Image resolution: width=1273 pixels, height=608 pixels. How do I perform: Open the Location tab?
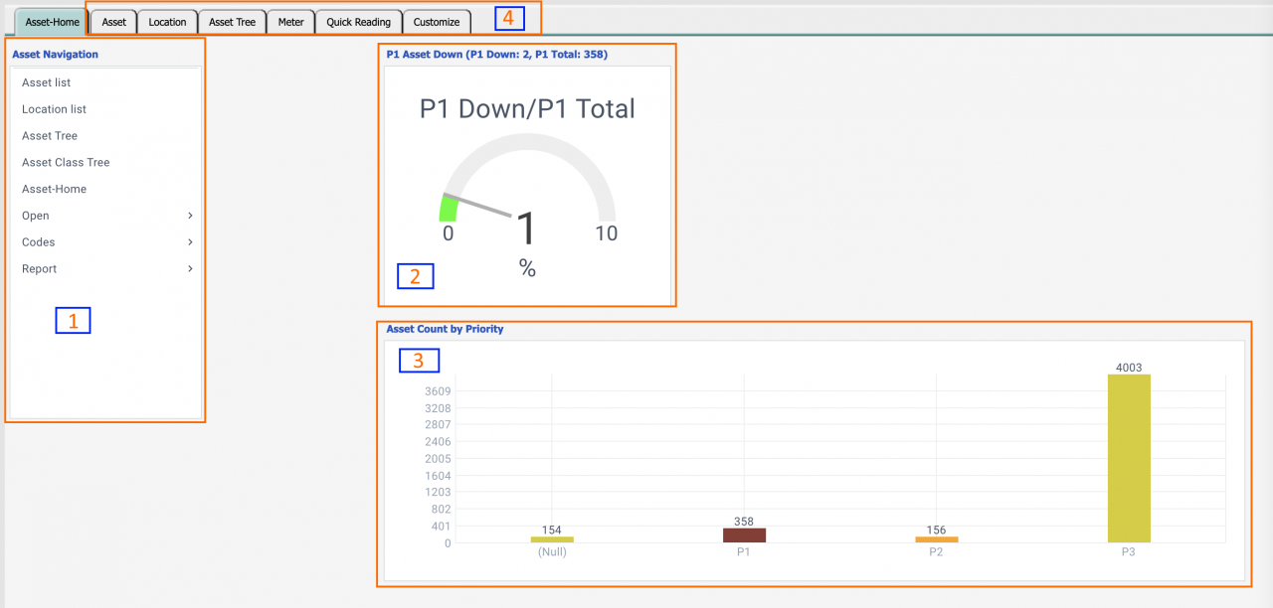[x=167, y=22]
